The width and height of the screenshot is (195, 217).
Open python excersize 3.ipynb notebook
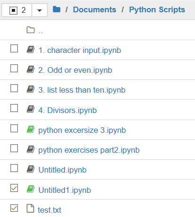point(82,130)
